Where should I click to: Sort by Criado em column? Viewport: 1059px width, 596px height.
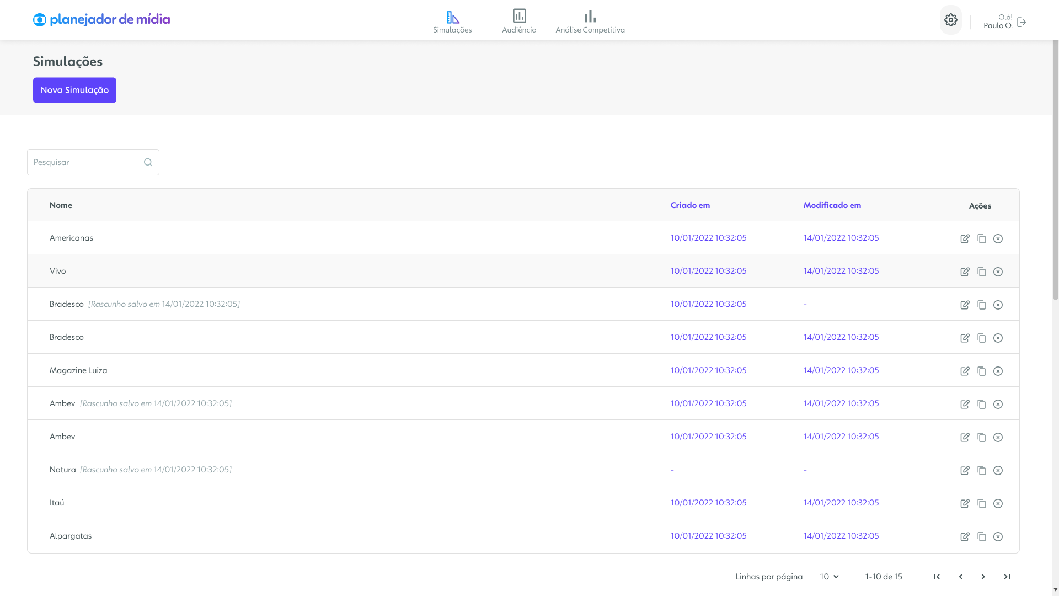click(690, 205)
